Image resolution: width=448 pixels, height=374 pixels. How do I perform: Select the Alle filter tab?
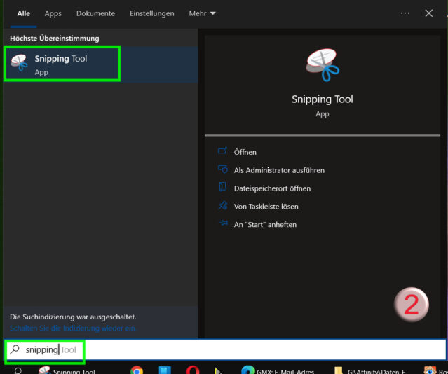(24, 13)
